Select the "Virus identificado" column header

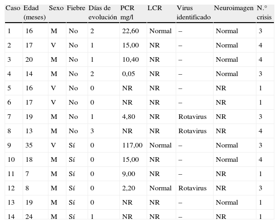point(193,12)
